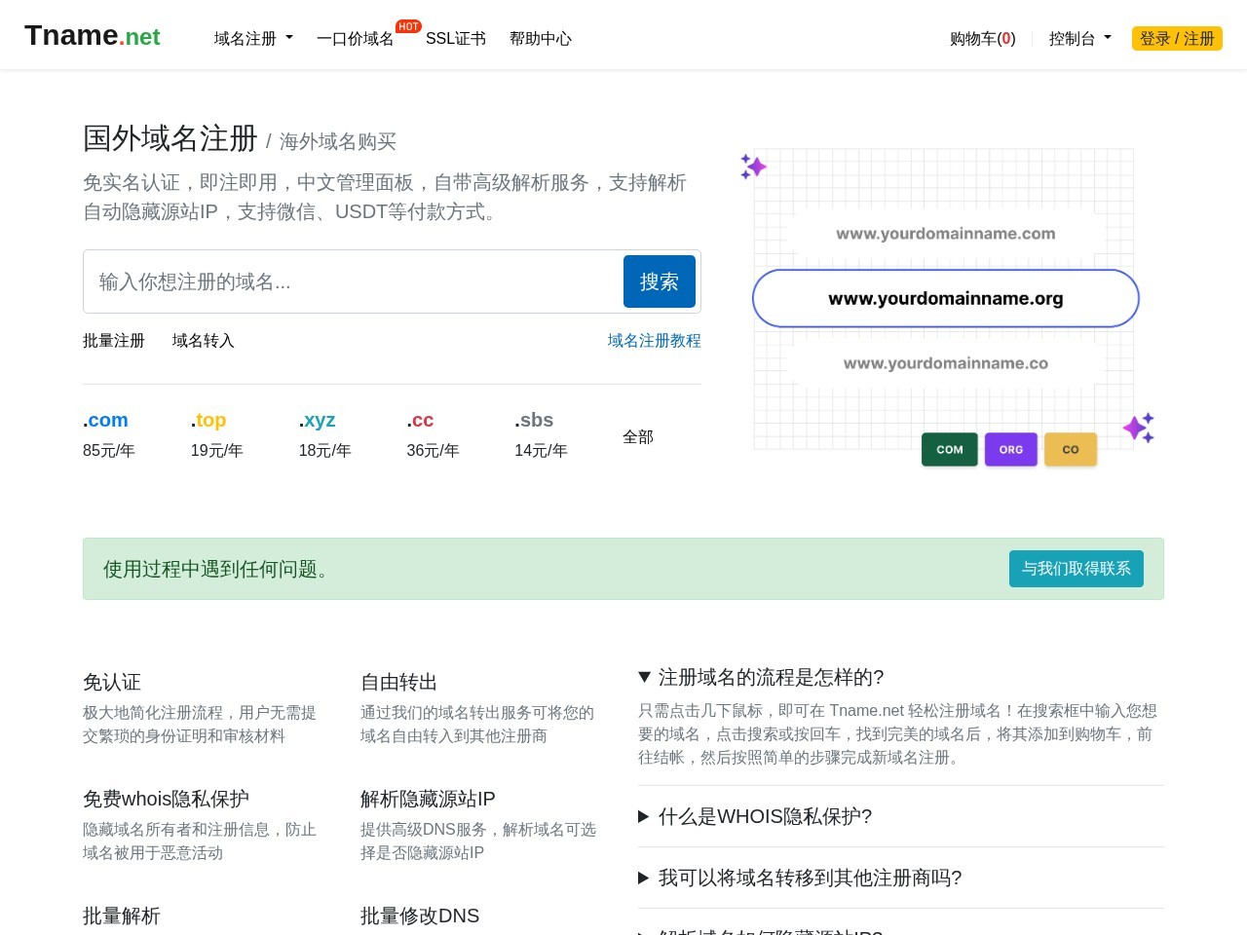1247x935 pixels.
Task: Open 域名转入 link
Action: pos(204,341)
